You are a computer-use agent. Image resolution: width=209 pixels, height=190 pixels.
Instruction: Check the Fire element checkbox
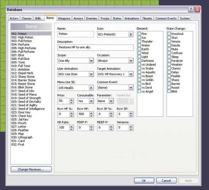coord(139,34)
